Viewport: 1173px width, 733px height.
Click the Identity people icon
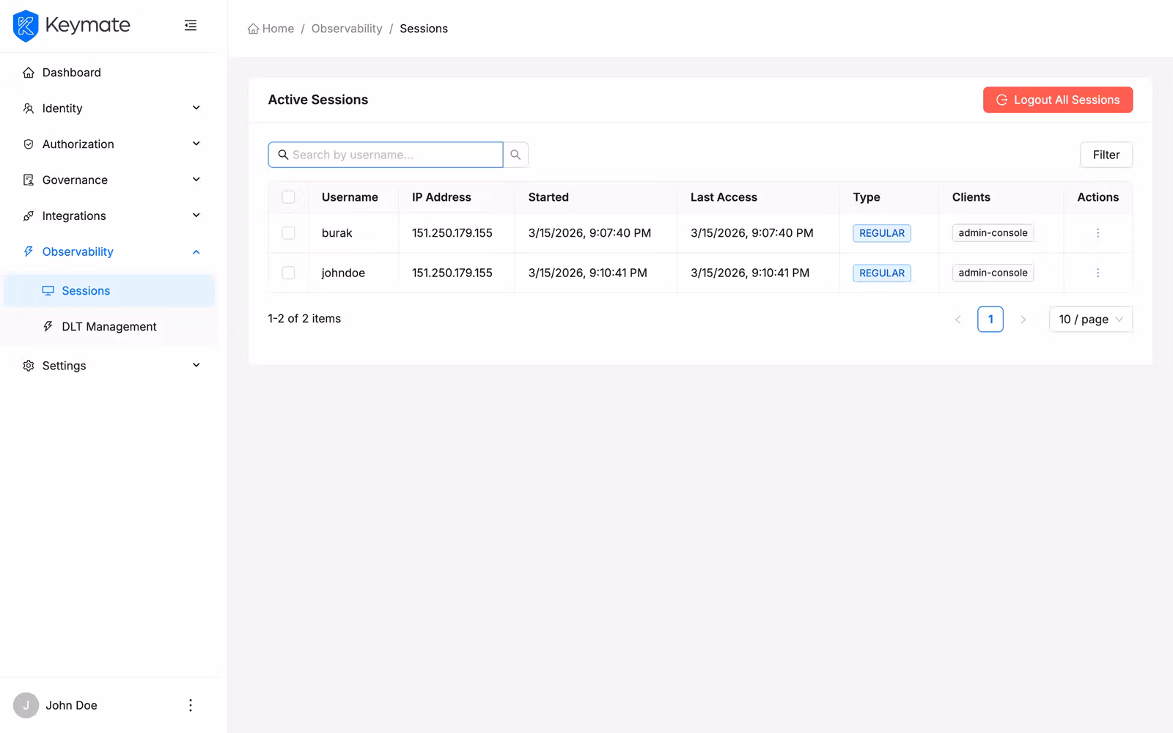click(x=28, y=108)
